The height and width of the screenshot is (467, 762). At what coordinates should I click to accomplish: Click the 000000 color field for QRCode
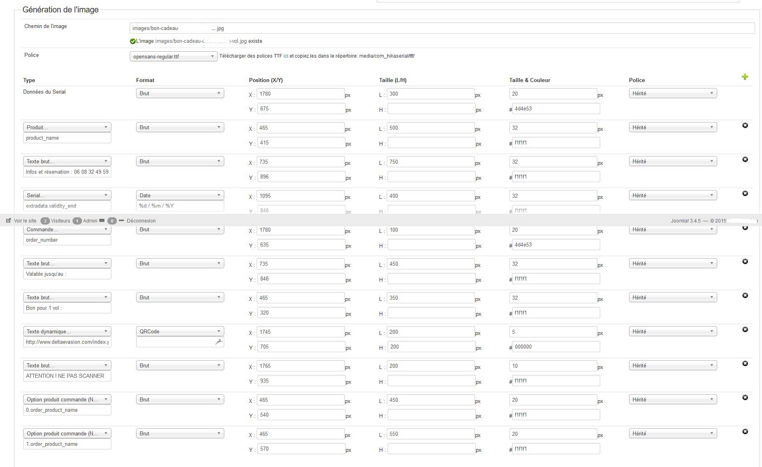coord(556,347)
